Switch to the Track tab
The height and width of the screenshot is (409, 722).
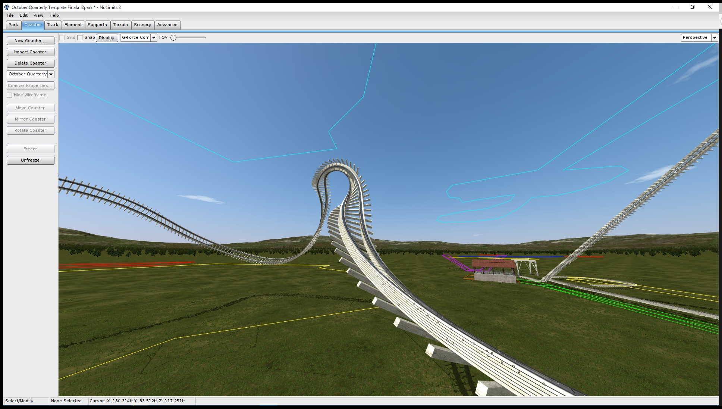[53, 25]
